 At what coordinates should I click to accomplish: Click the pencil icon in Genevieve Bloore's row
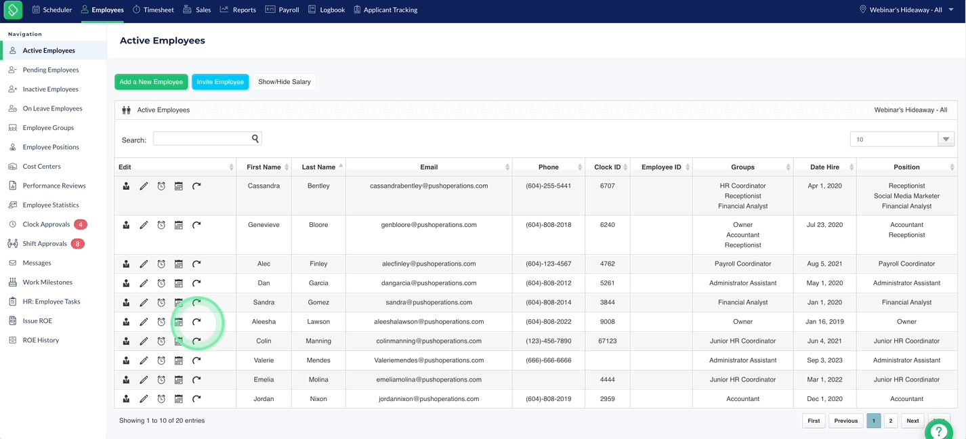point(144,225)
